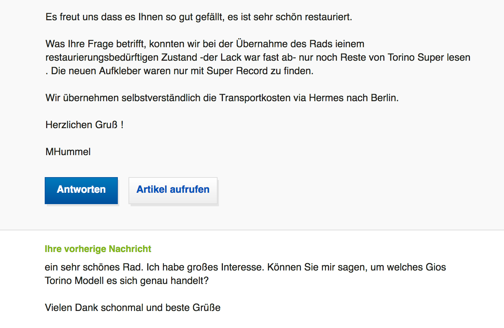Click the line about Transportkosten via Hermes
The image size is (504, 328).
[x=222, y=98]
